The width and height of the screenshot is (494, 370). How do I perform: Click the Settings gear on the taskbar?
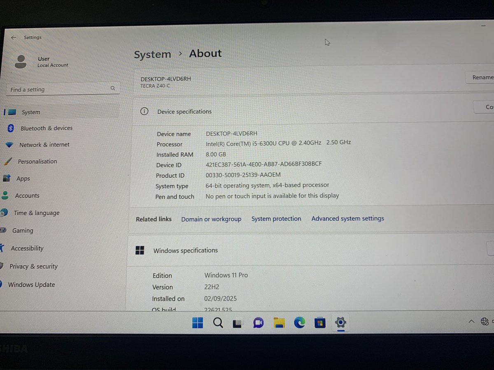click(x=341, y=322)
